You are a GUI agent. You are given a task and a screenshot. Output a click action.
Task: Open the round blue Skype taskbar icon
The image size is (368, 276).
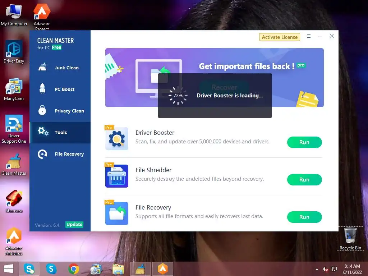[x=51, y=269]
